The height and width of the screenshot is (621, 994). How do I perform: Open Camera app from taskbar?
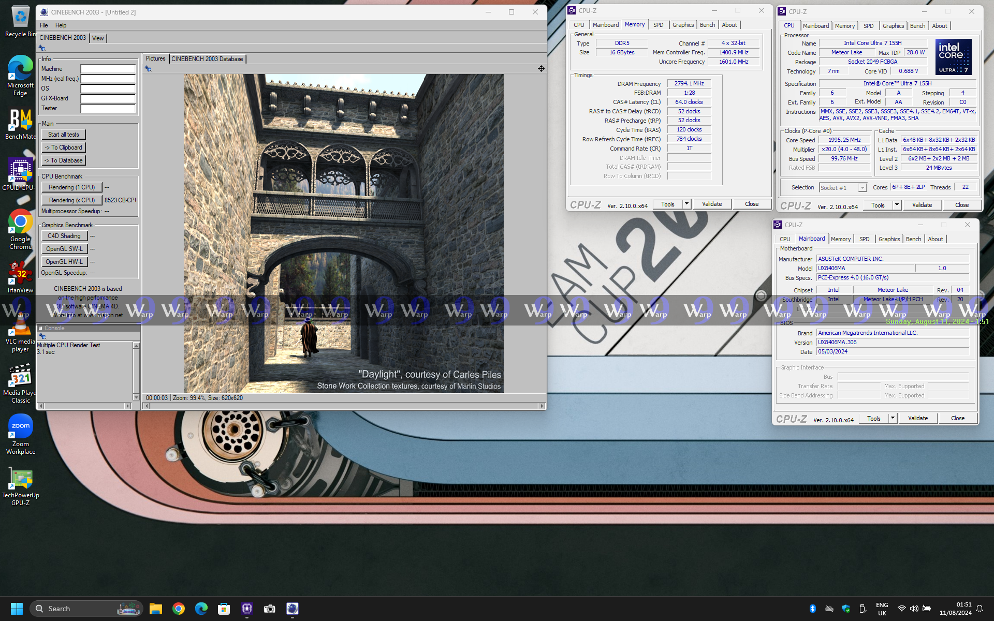click(x=270, y=609)
